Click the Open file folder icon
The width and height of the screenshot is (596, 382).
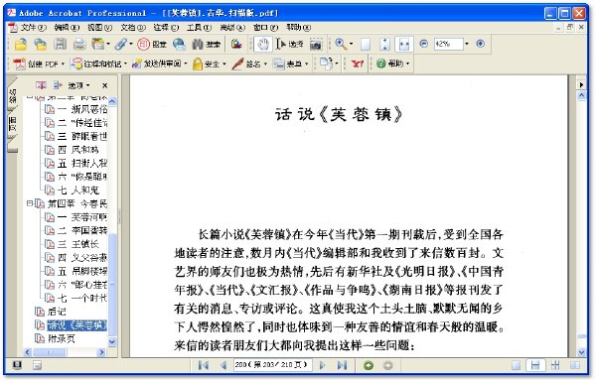21,45
